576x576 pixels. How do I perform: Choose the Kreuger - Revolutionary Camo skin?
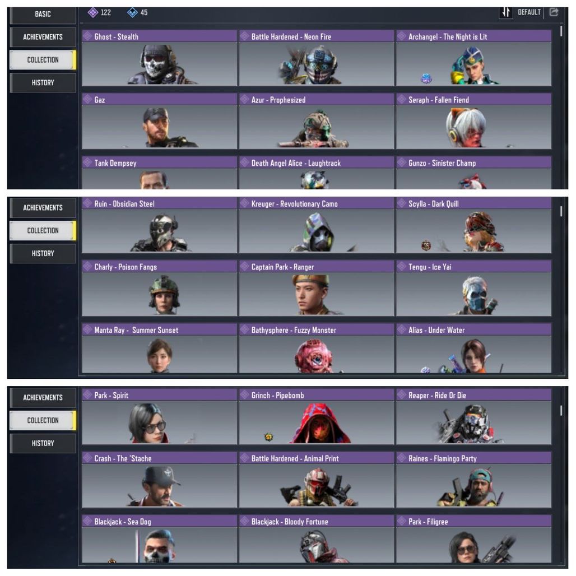[317, 225]
